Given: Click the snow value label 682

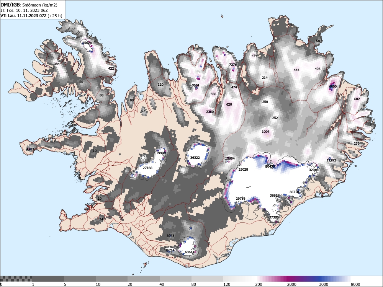Looking at the screenshot, I should coord(357,99).
